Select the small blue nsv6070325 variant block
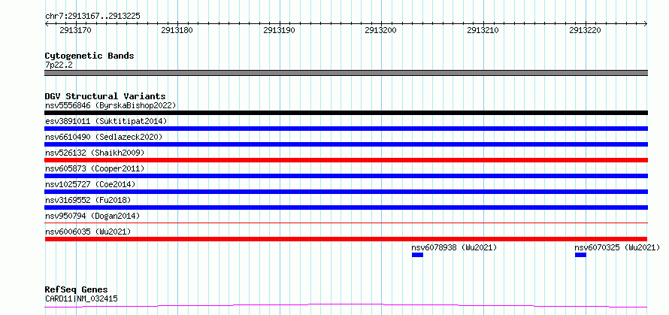 coord(581,255)
